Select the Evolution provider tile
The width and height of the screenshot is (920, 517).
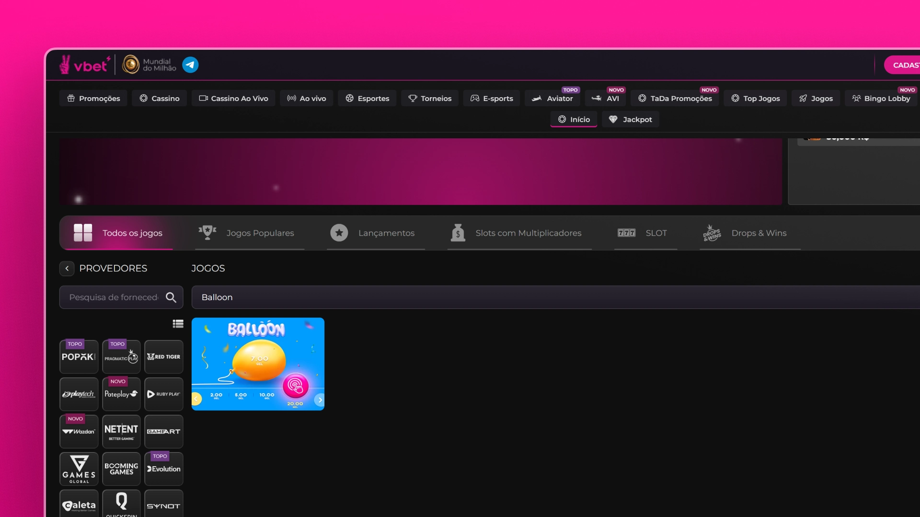tap(164, 469)
